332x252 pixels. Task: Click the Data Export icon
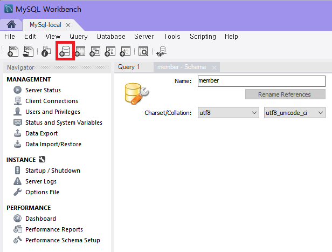pyautogui.click(x=18, y=133)
